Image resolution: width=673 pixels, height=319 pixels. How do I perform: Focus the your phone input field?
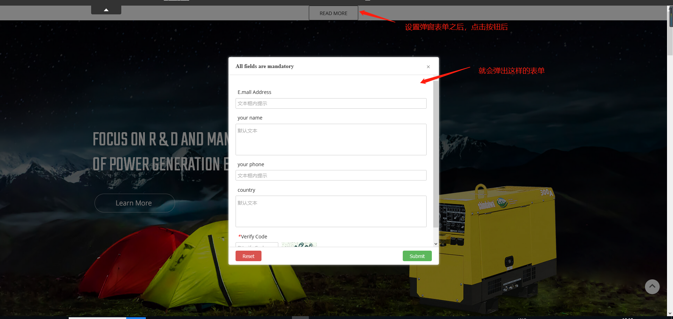coord(331,175)
